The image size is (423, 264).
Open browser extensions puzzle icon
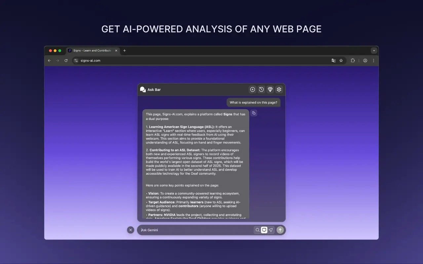coord(353,60)
